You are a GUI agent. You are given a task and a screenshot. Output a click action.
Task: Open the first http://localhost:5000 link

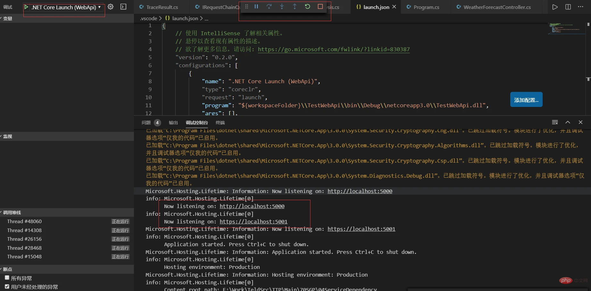[x=360, y=191]
